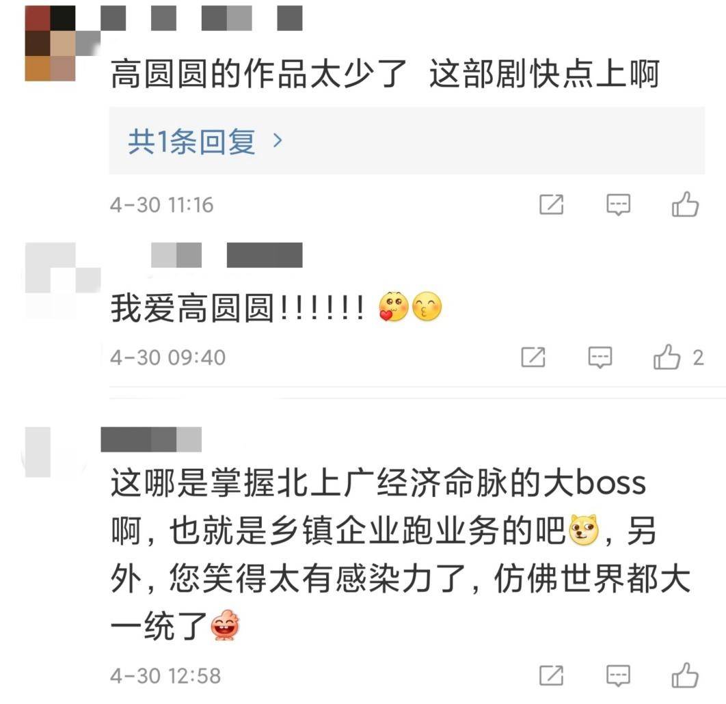This screenshot has height=704, width=726.
Task: Share the 我爱高圆圆 comment
Action: pos(533,357)
